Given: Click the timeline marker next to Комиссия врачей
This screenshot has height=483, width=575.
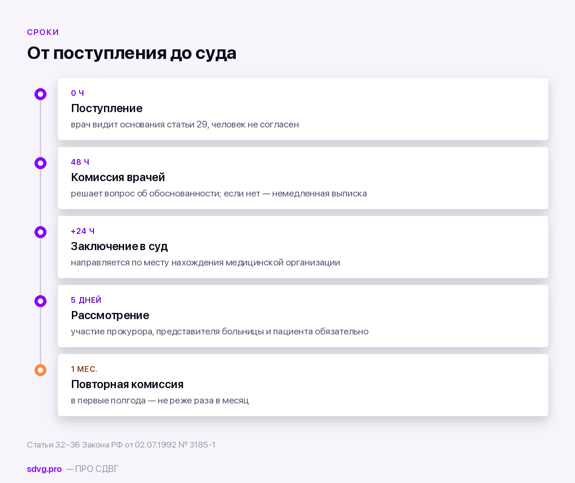Looking at the screenshot, I should [x=40, y=163].
